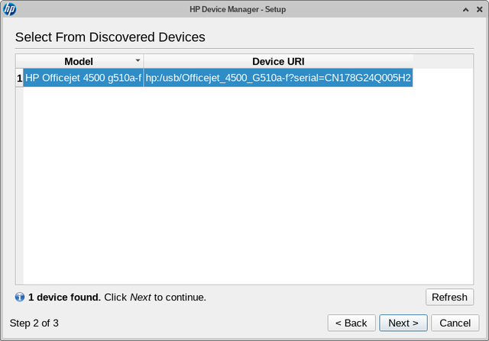This screenshot has width=489, height=341.
Task: Click the empty white area of the device table
Action: (248, 185)
